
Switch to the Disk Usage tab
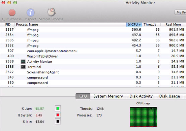coord(169,96)
